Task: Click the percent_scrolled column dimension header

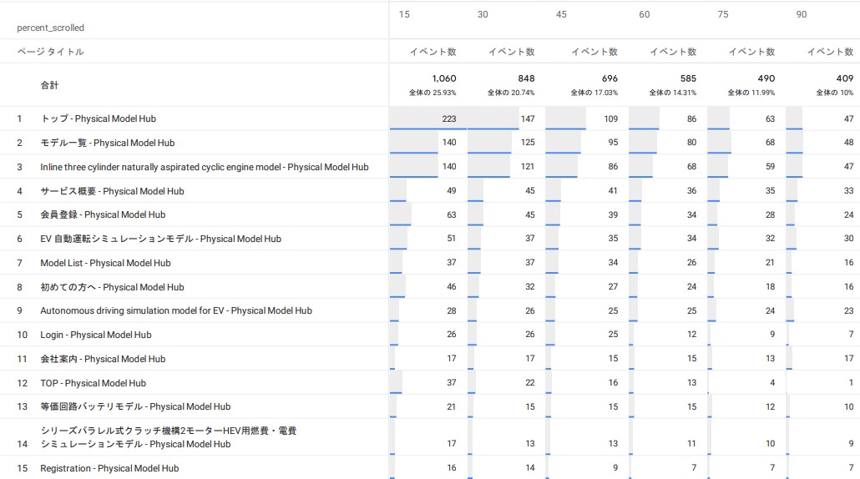Action: 50,28
